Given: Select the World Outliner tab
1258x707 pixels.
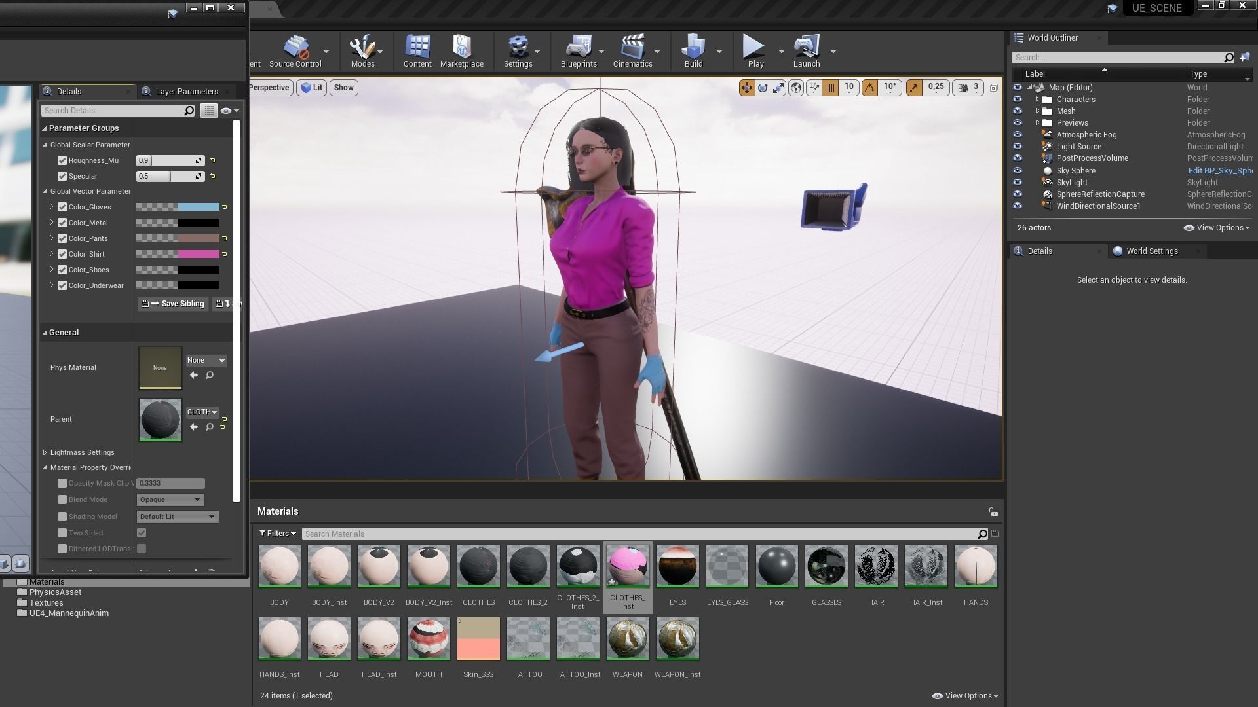Looking at the screenshot, I should (1052, 38).
